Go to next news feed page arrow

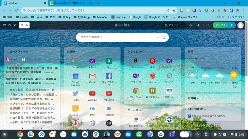41,128
